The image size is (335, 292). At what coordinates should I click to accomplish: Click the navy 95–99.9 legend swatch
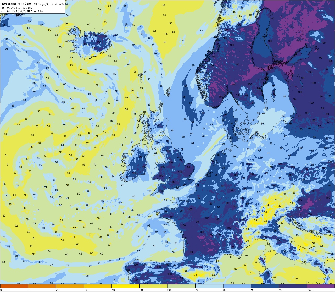tap(293, 286)
